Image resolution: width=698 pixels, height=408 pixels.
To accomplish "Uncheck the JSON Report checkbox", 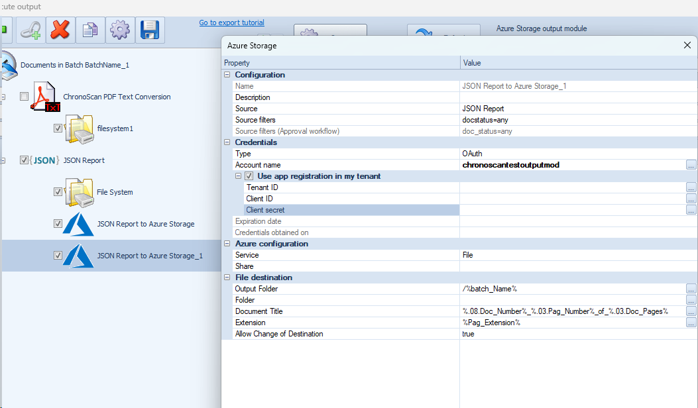I will (25, 160).
